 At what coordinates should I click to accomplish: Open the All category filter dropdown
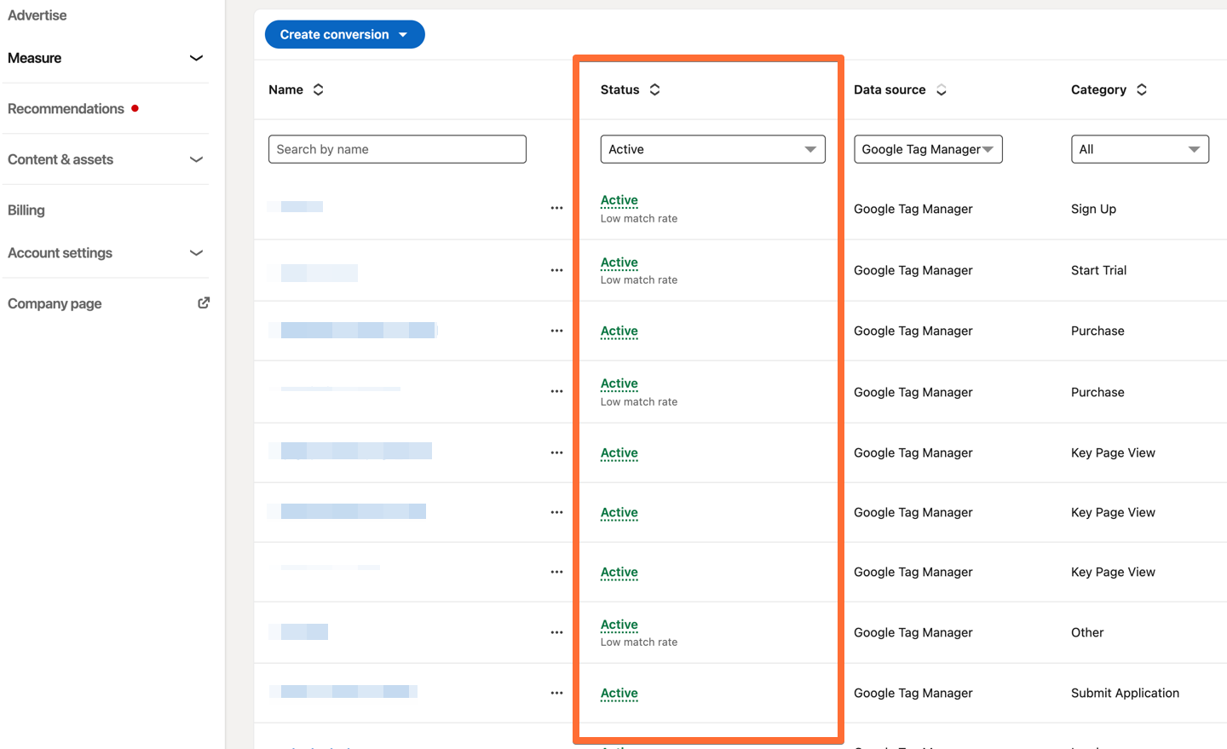point(1139,149)
